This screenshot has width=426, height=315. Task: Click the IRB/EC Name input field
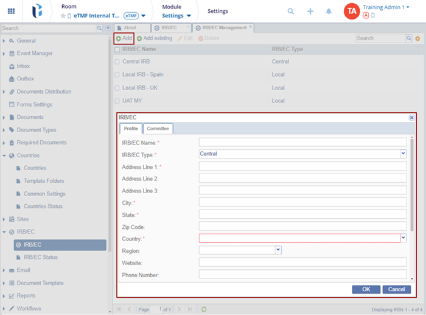pyautogui.click(x=302, y=142)
